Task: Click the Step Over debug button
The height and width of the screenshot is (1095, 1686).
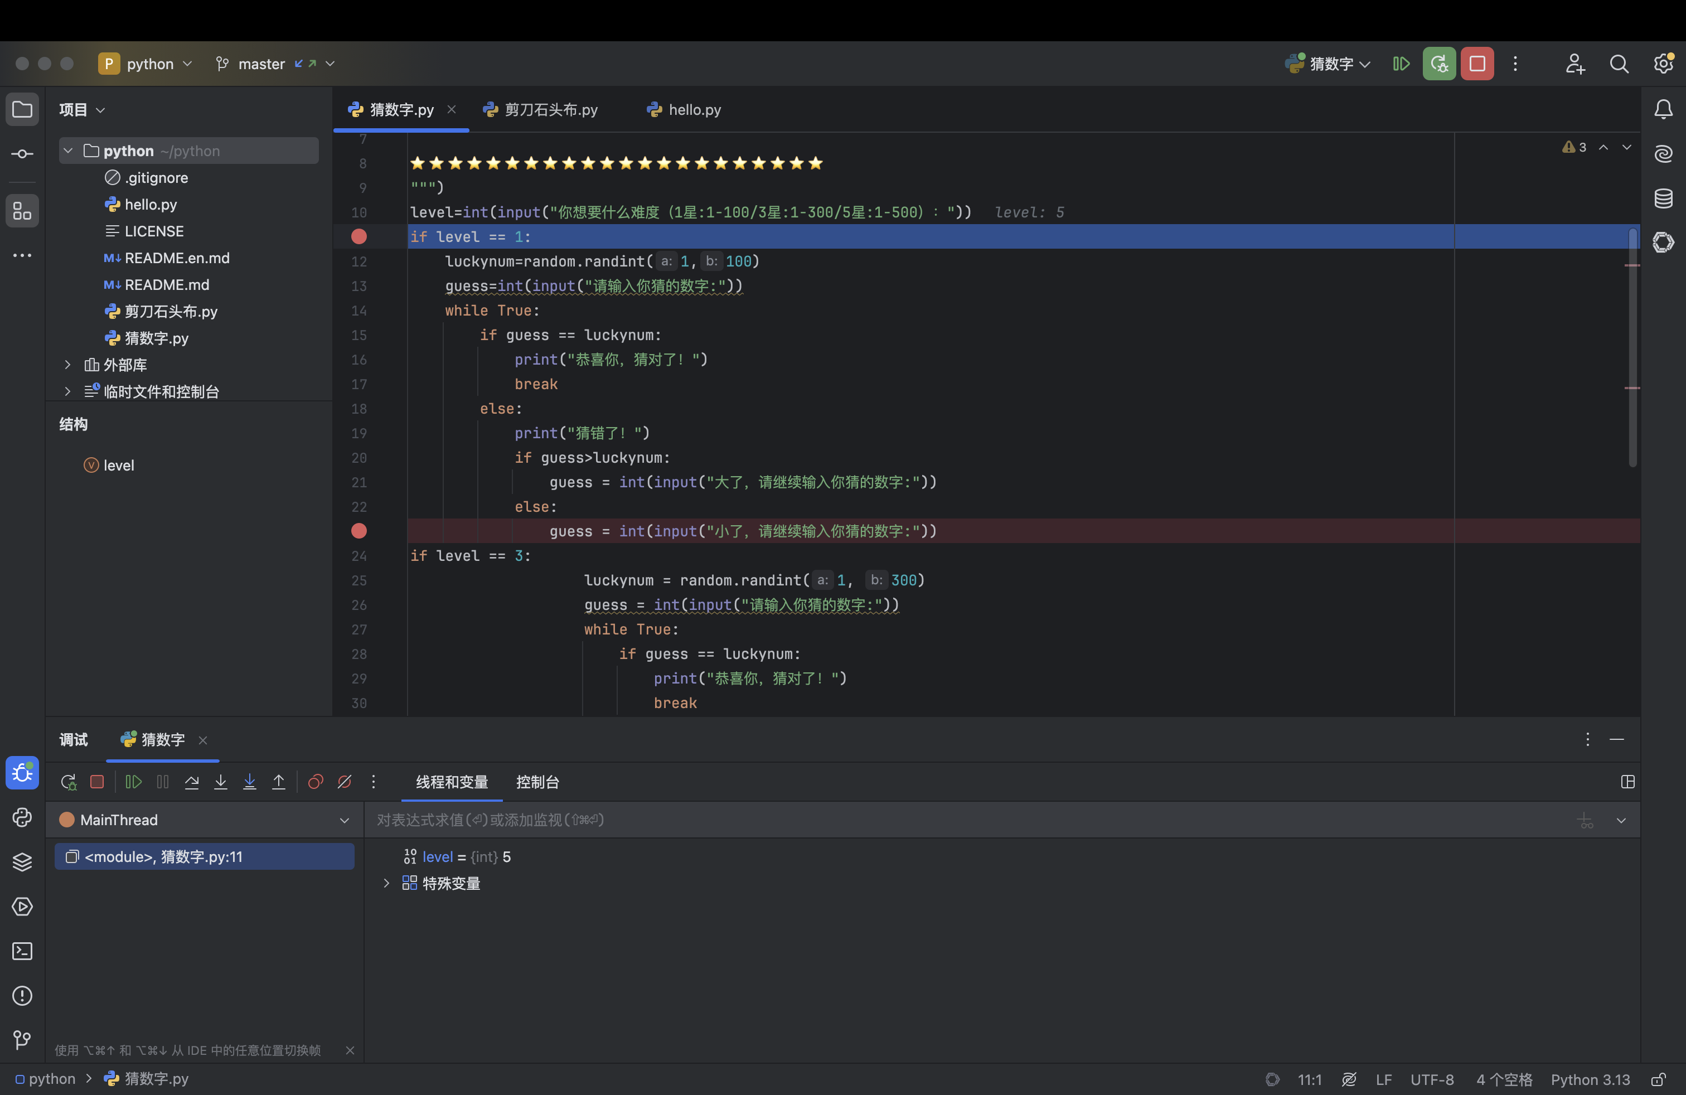Action: tap(191, 782)
